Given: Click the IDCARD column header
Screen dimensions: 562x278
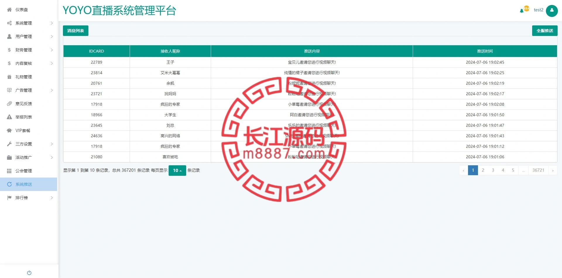Looking at the screenshot, I should pos(97,51).
